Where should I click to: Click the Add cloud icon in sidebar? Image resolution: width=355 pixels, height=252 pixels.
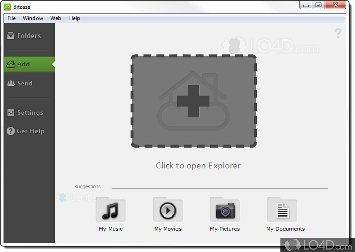coord(11,64)
